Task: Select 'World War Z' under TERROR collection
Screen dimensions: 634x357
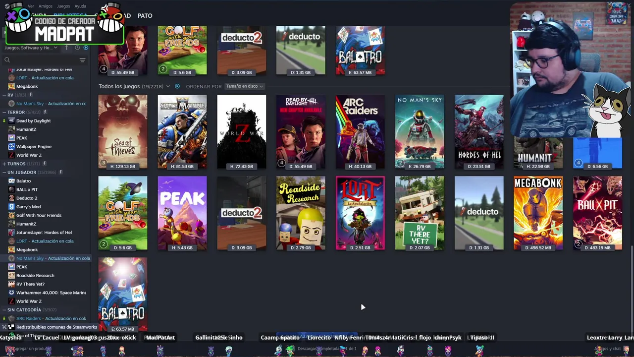Action: pos(29,155)
